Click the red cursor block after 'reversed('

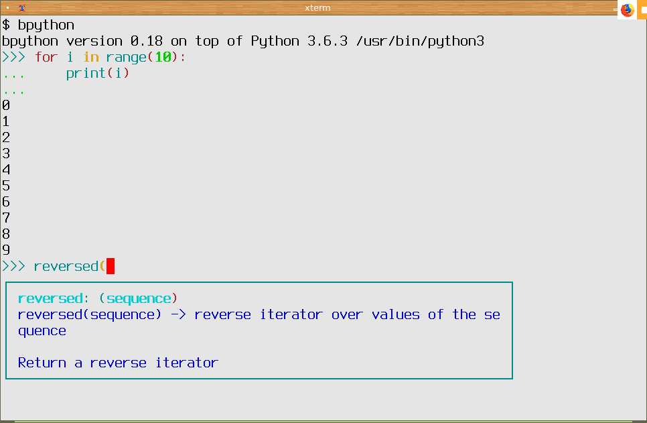pos(110,266)
